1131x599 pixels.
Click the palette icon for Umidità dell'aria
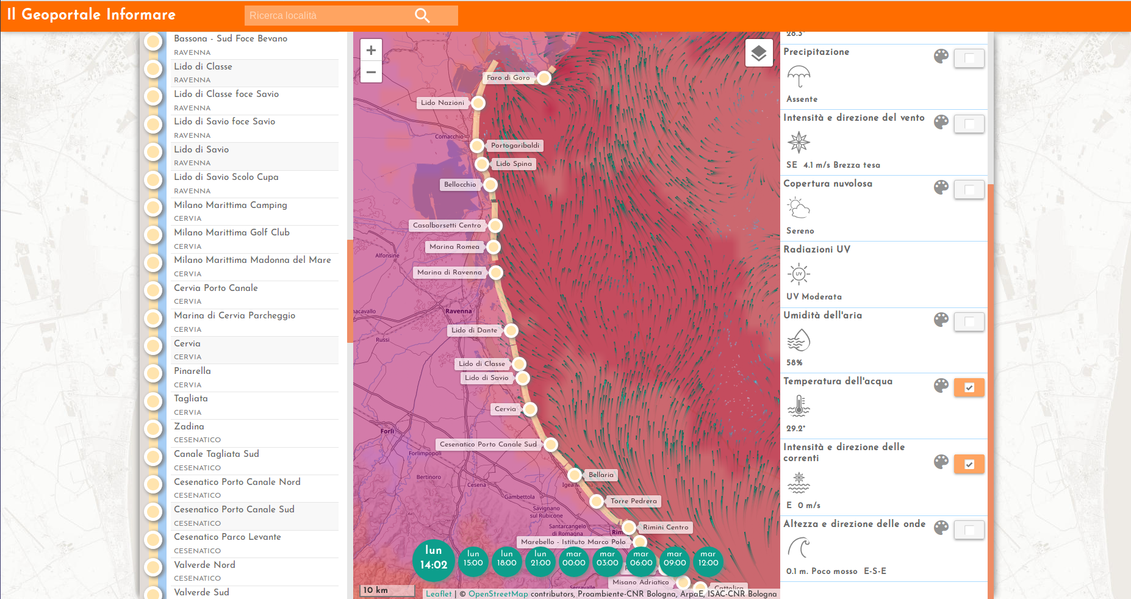click(x=941, y=320)
